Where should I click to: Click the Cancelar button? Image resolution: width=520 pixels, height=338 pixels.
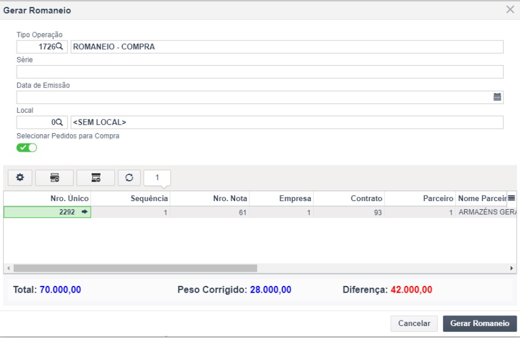[414, 323]
